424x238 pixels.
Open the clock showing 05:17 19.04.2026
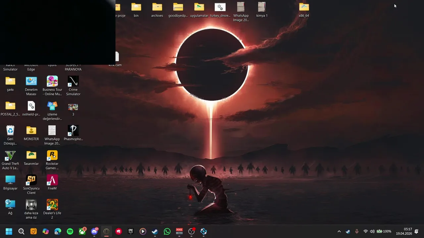coord(404,231)
